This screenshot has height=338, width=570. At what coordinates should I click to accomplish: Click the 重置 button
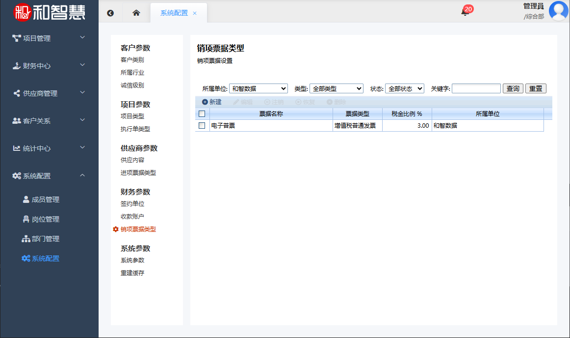536,88
